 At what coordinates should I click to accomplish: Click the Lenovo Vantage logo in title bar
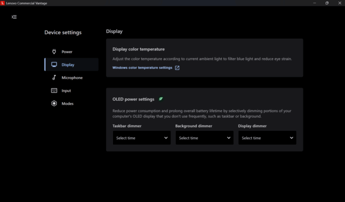coord(2,3)
